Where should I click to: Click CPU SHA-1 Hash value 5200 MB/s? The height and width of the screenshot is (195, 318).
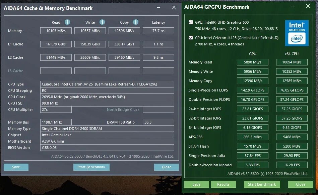(x=292, y=146)
